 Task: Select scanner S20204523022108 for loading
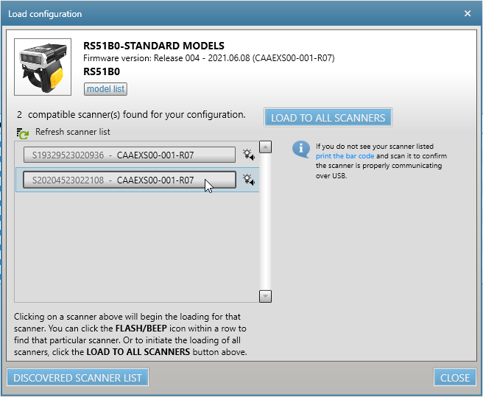[129, 180]
